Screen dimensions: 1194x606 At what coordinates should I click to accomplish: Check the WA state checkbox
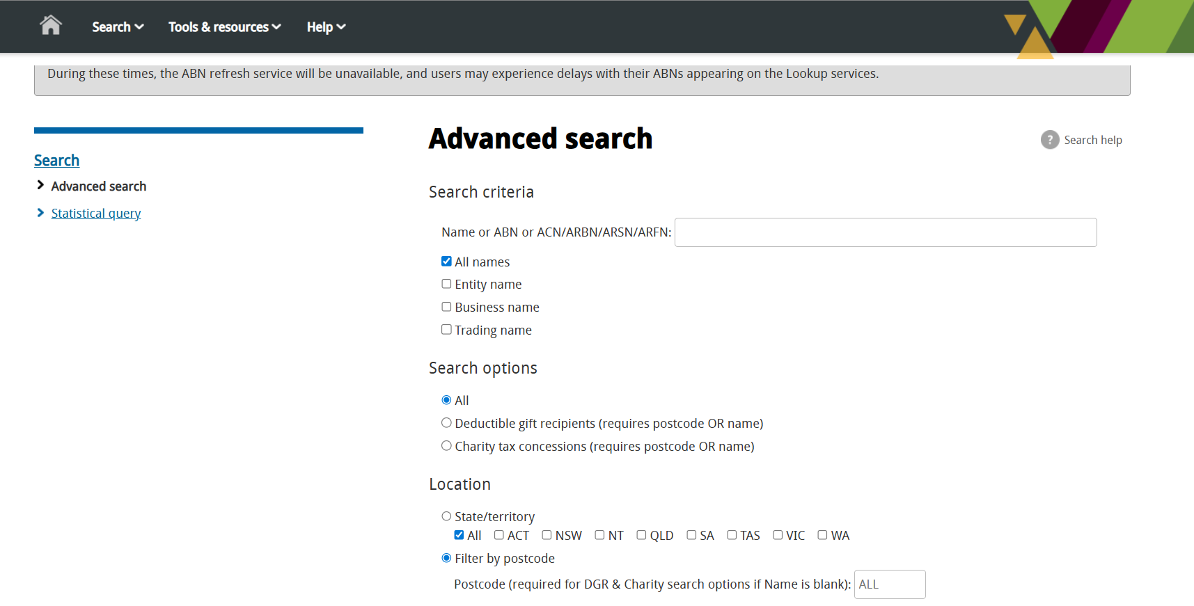822,535
